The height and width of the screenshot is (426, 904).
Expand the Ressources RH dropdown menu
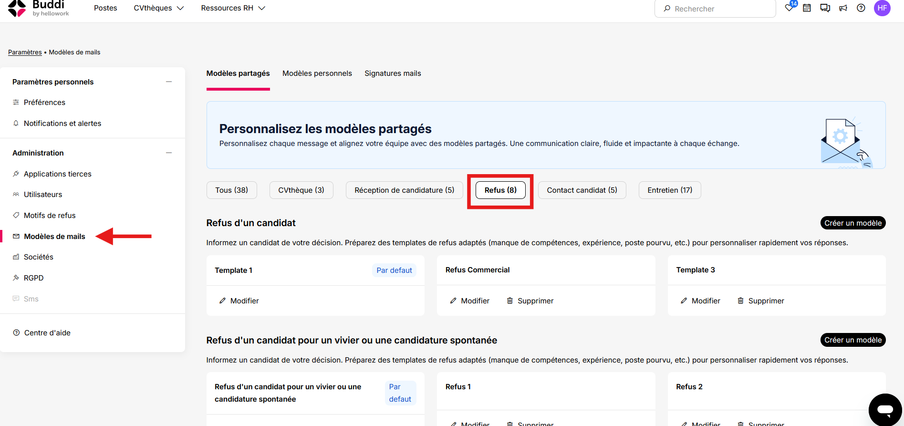(233, 8)
